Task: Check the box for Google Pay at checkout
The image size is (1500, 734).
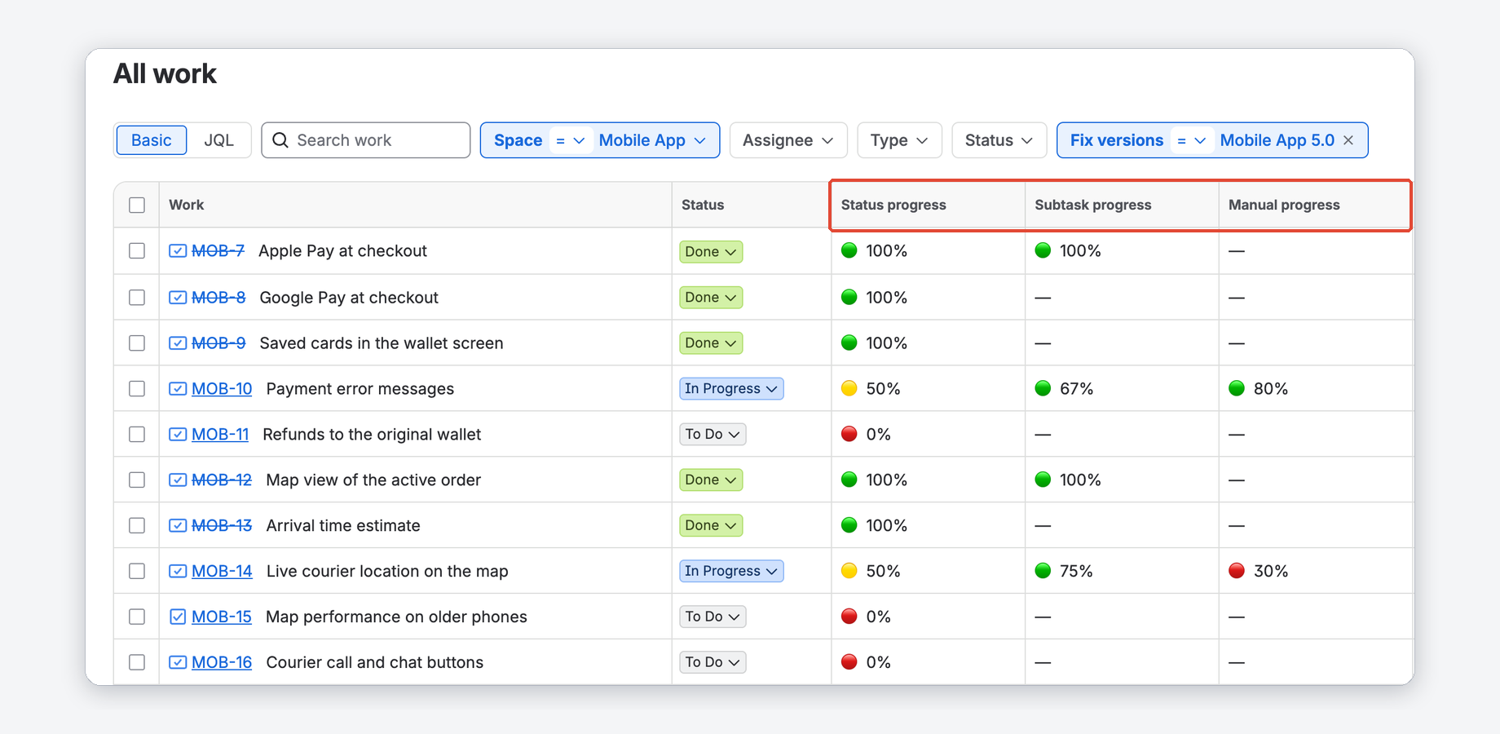Action: coord(137,297)
